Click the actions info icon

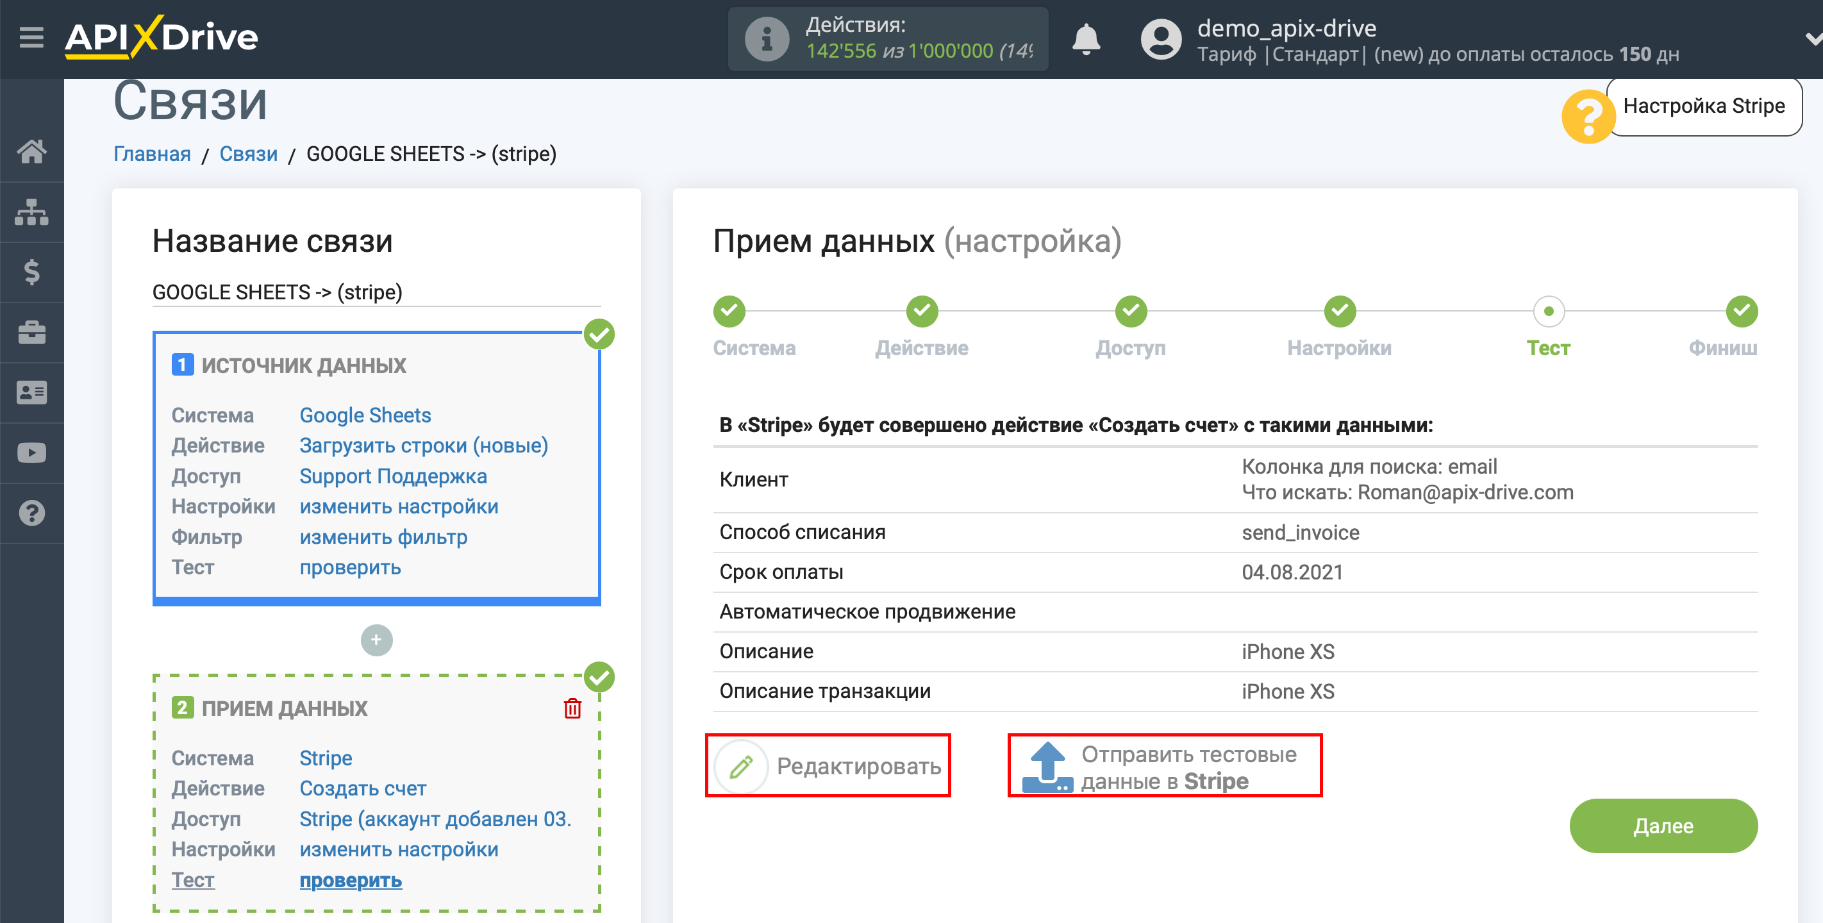[x=767, y=39]
